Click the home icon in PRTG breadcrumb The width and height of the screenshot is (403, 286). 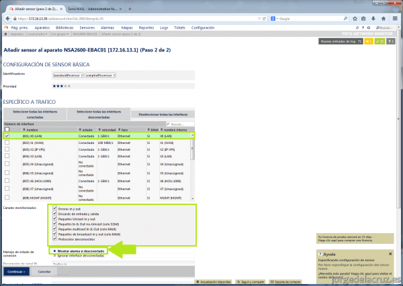click(x=5, y=34)
